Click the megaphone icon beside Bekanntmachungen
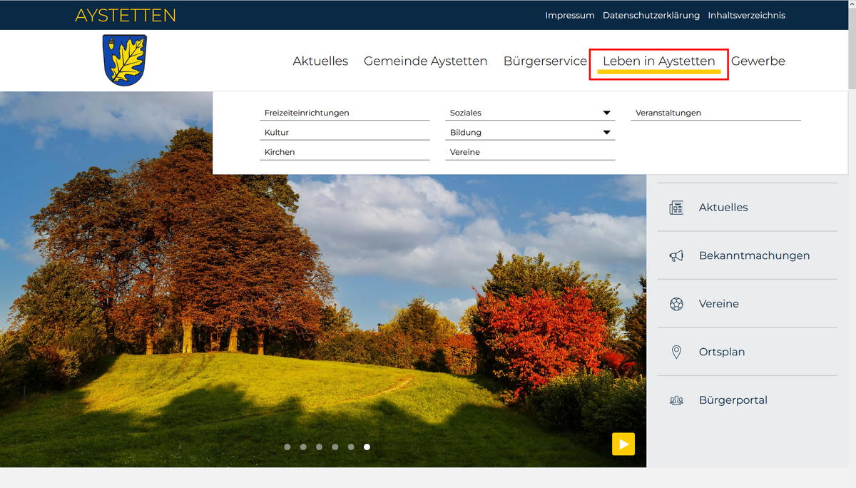This screenshot has height=488, width=856. pyautogui.click(x=676, y=255)
